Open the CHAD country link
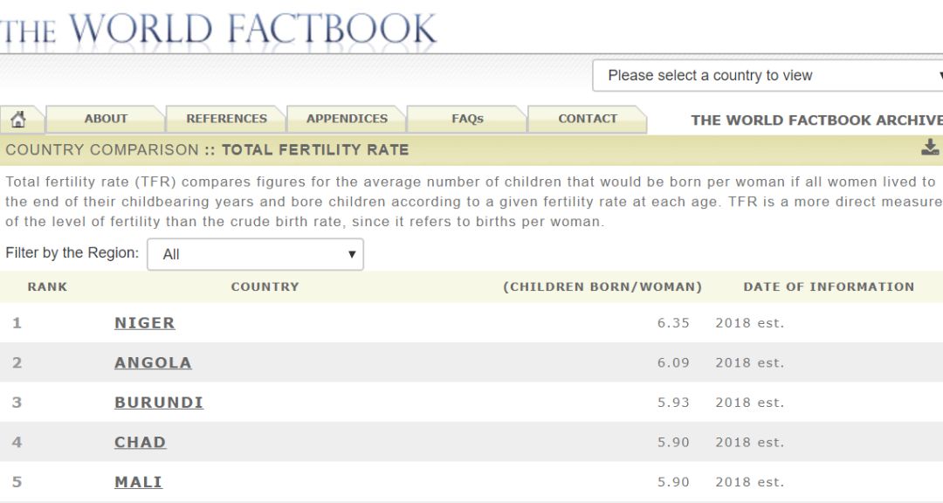The width and height of the screenshot is (943, 503). point(140,442)
